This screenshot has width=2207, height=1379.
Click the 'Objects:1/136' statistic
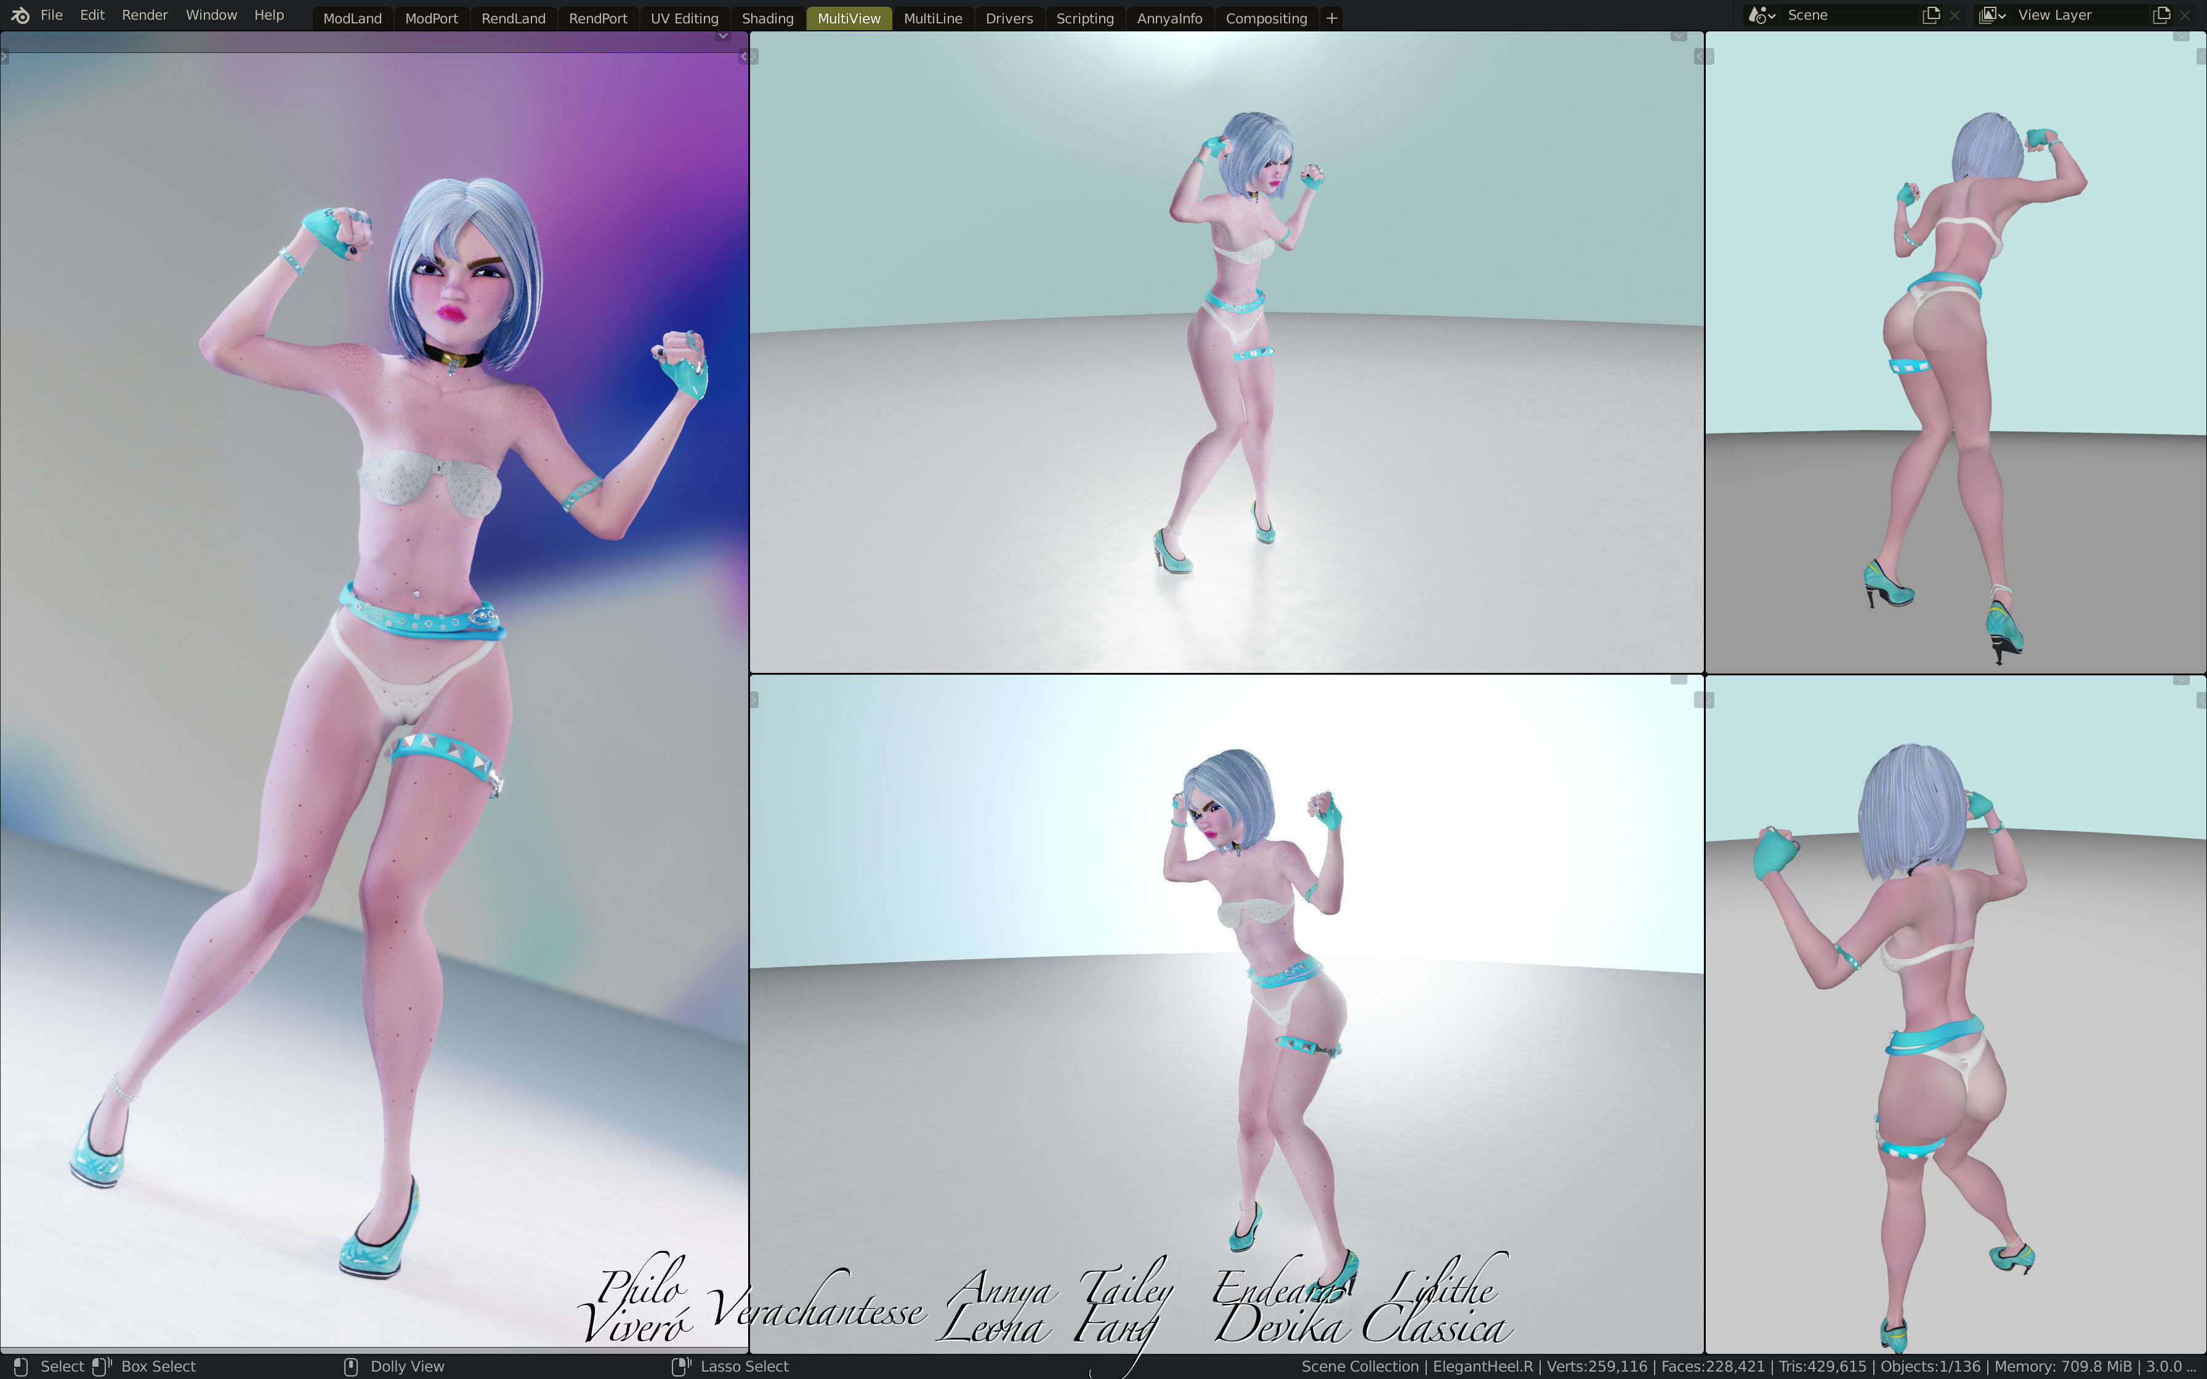point(1930,1366)
